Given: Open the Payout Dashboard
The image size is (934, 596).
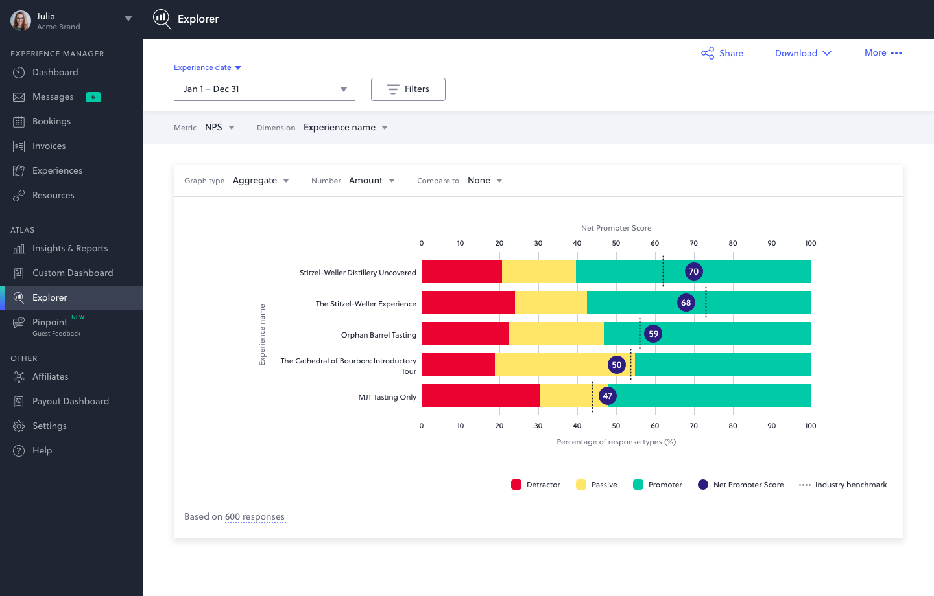Looking at the screenshot, I should pos(71,401).
